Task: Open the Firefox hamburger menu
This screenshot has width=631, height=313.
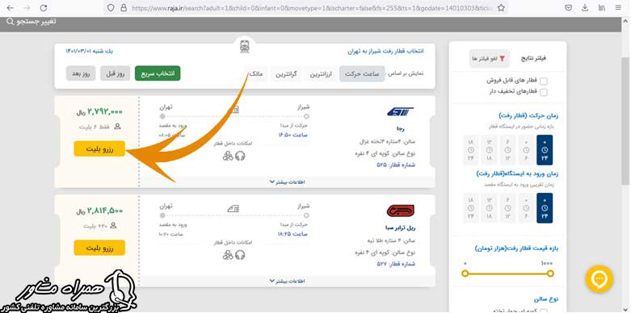Action: click(618, 7)
